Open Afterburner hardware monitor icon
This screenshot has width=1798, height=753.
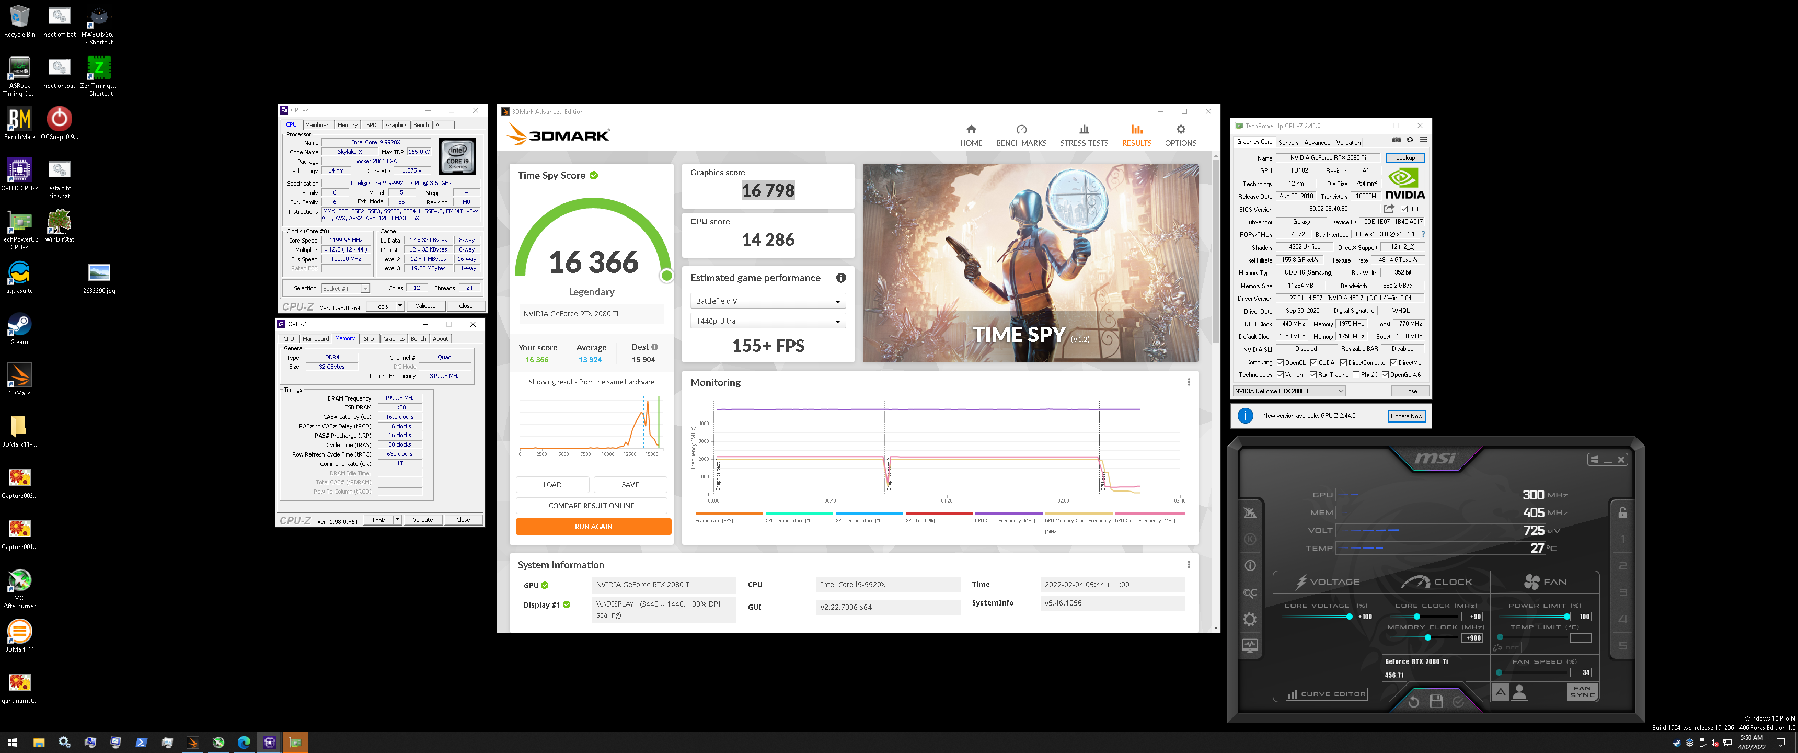point(1250,646)
